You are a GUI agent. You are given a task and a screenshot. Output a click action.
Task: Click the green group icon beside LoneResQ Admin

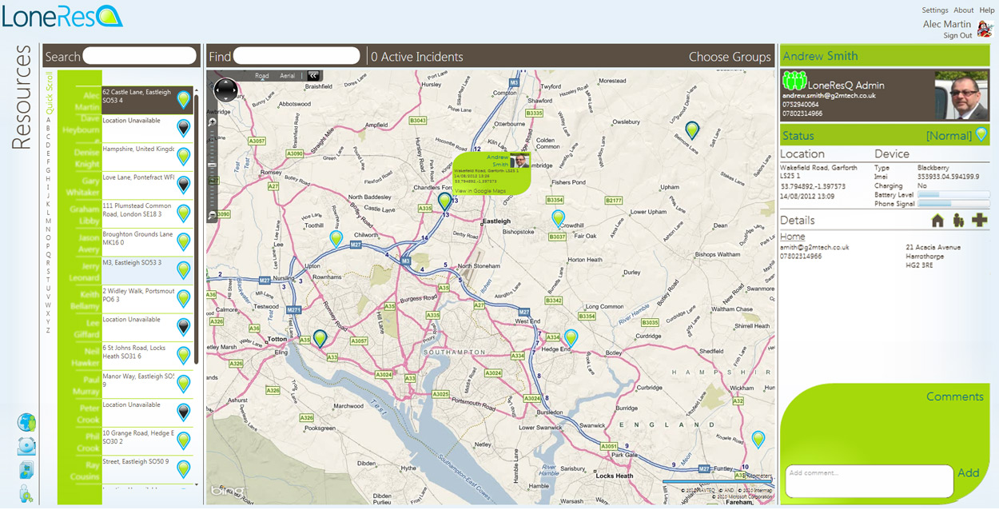[x=794, y=81]
